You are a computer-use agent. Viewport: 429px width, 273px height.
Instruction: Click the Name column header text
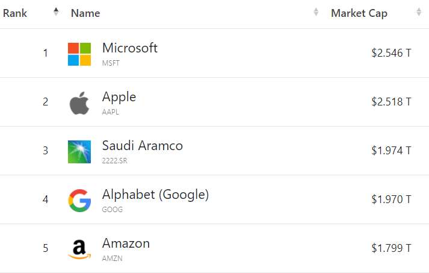point(85,13)
